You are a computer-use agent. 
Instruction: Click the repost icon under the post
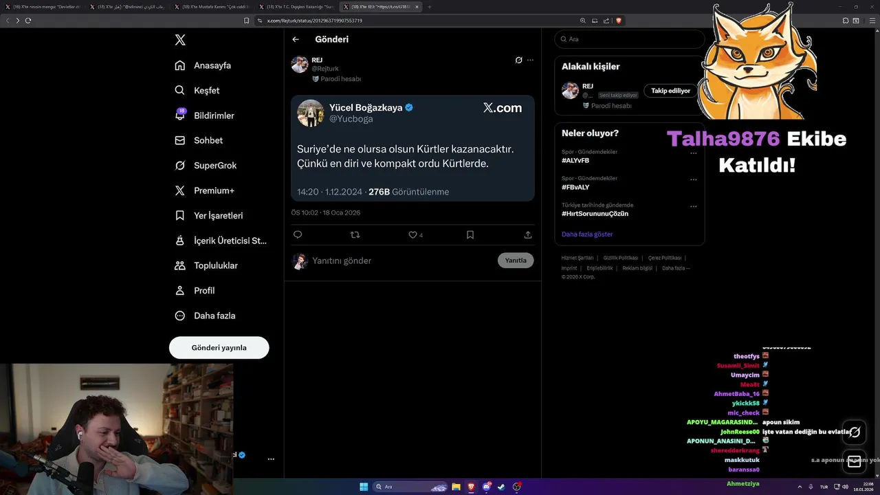point(355,234)
